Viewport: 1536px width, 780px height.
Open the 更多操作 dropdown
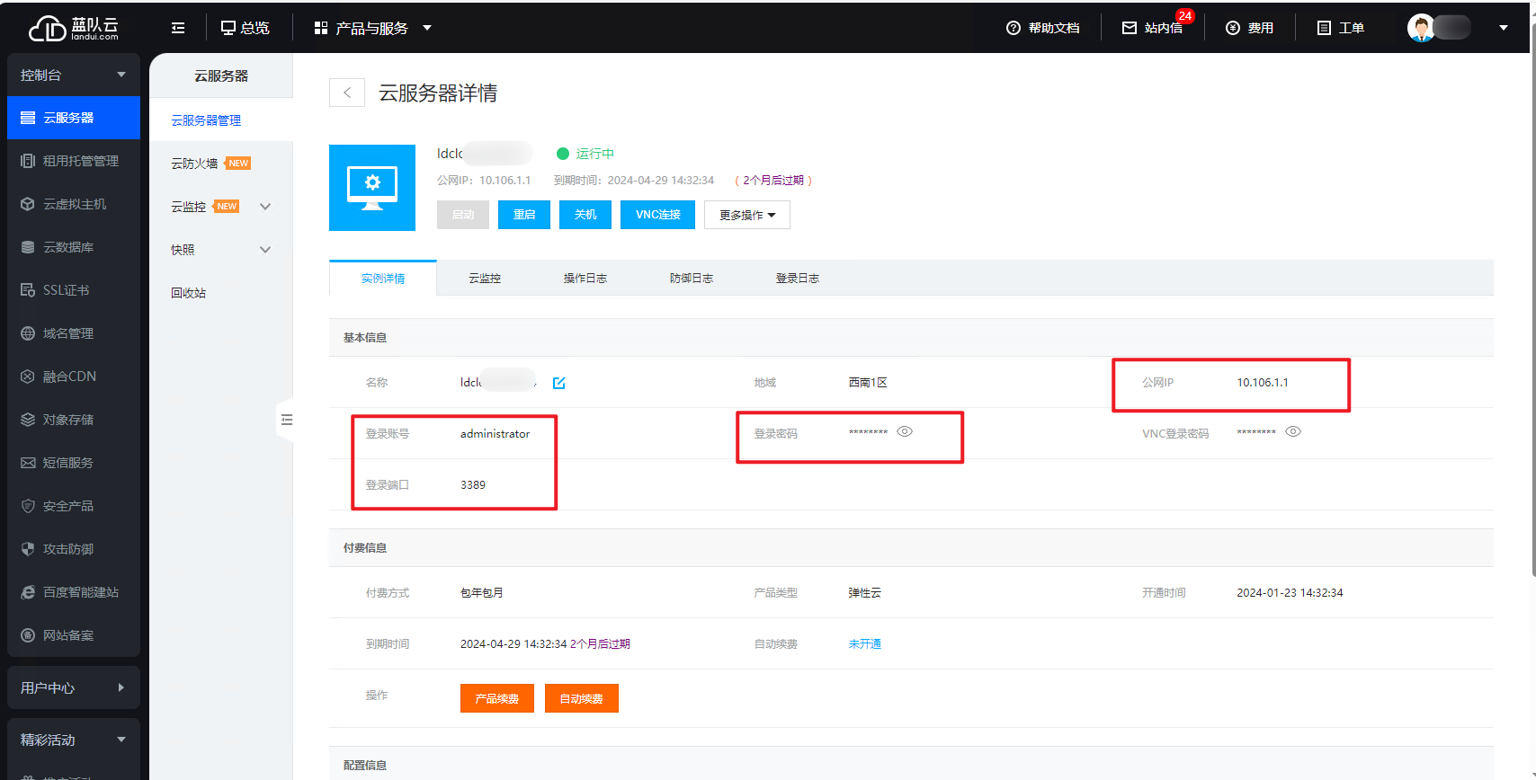[747, 215]
